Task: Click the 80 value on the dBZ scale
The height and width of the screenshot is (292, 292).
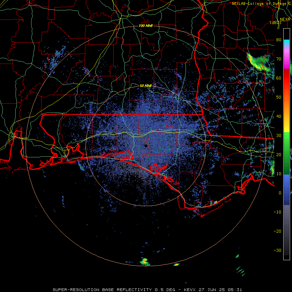Action: [279, 40]
